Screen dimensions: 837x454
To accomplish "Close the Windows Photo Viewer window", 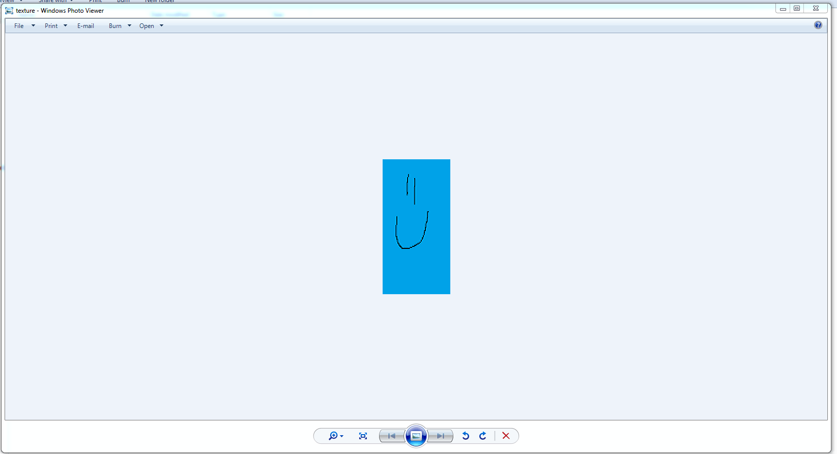I will coord(816,9).
